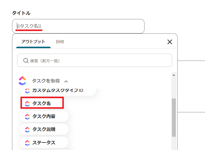This screenshot has width=205, height=150.
Task: Click the ClickUp icon on the ステータス chip
Action: click(x=27, y=142)
